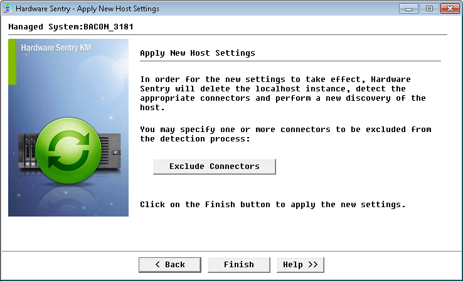Screen dimensions: 463x281
Task: Click the Hardware Sentry KM banner logo text
Action: [x=56, y=48]
